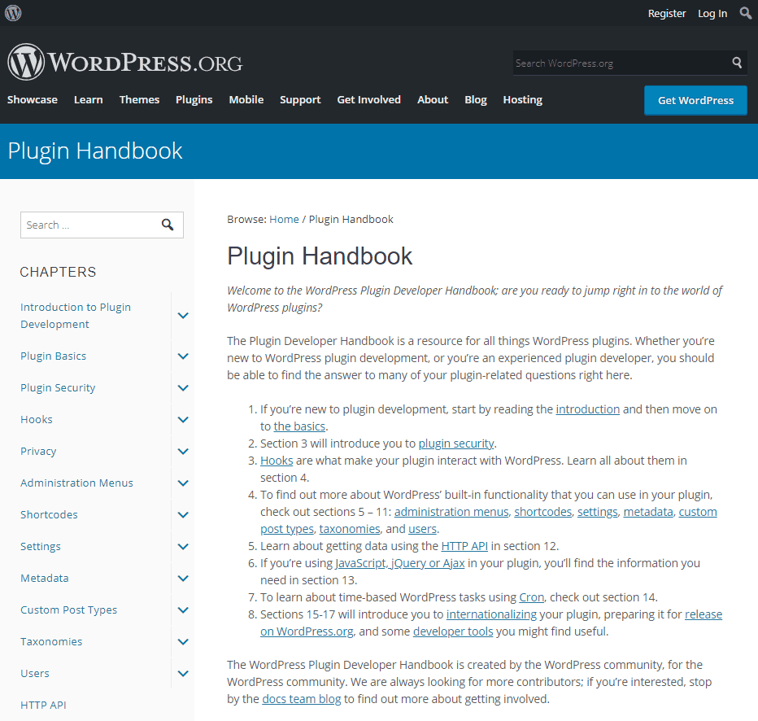This screenshot has height=721, width=758.
Task: Open the Themes navigation item
Action: [139, 99]
